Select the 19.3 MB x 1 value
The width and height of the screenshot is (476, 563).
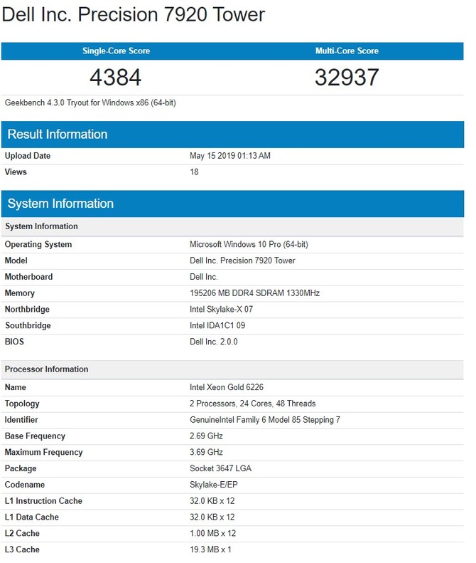[x=210, y=549]
